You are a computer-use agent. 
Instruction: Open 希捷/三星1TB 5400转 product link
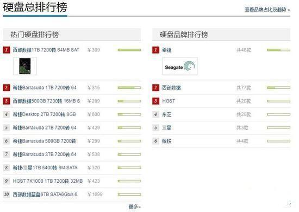click(45, 168)
